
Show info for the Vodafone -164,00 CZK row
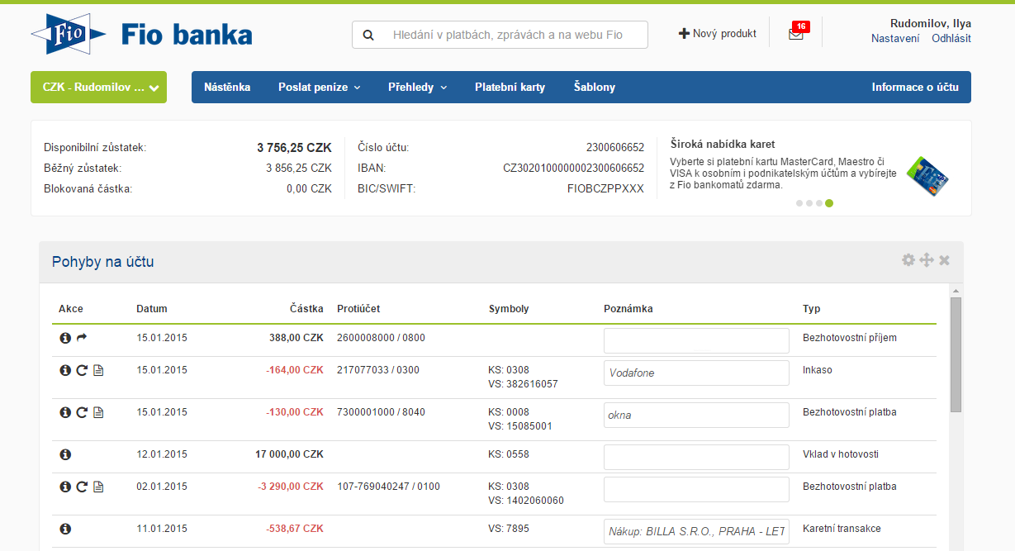(65, 370)
